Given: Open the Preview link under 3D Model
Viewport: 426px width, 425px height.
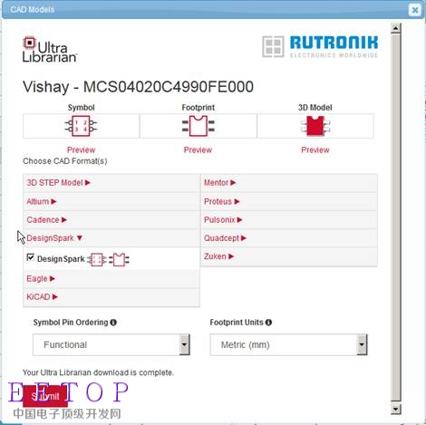Looking at the screenshot, I should click(x=315, y=150).
